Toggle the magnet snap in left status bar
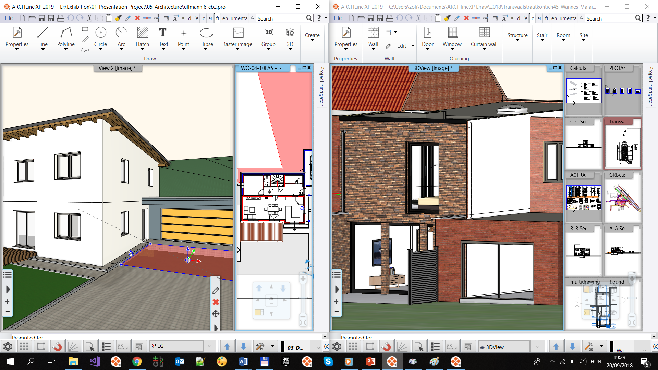The image size is (658, 370). point(57,347)
